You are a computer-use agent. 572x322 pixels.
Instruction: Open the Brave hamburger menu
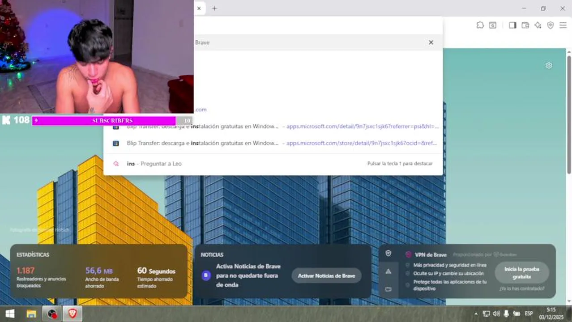(x=563, y=25)
